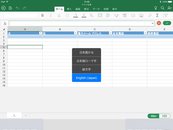This screenshot has height=130, width=173.
Task: Open the search magnifier
Action: tap(162, 8)
